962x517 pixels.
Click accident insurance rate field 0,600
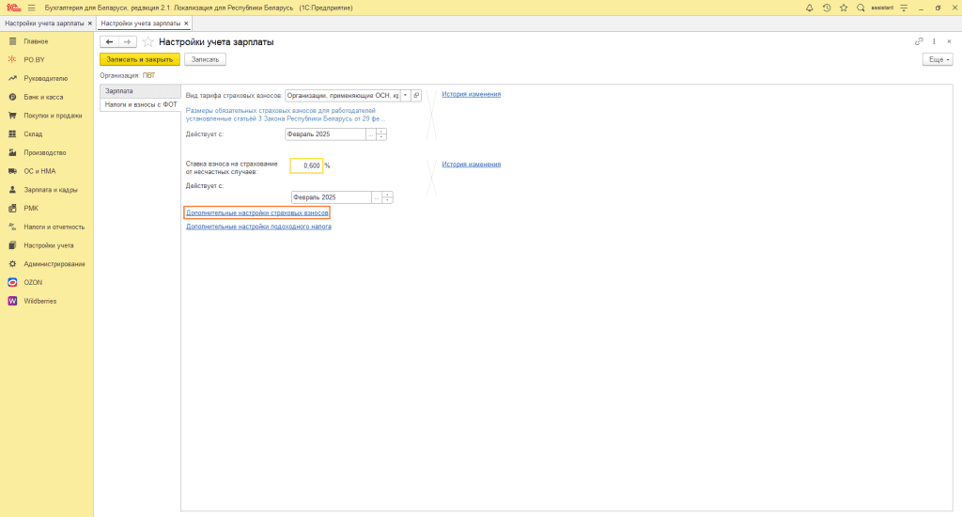pos(306,165)
